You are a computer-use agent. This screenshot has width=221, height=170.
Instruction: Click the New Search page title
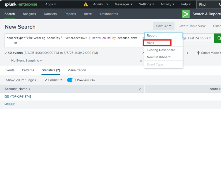click(x=20, y=27)
